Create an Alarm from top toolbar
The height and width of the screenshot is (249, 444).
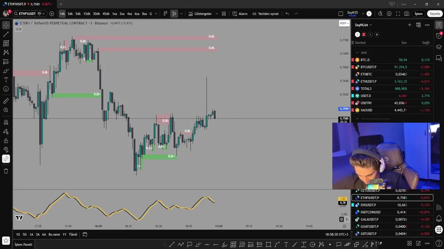coord(240,14)
